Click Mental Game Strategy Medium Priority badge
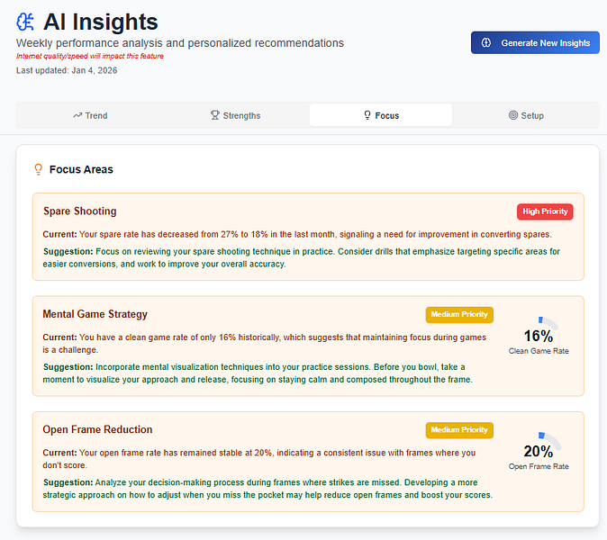The width and height of the screenshot is (607, 540). [459, 315]
